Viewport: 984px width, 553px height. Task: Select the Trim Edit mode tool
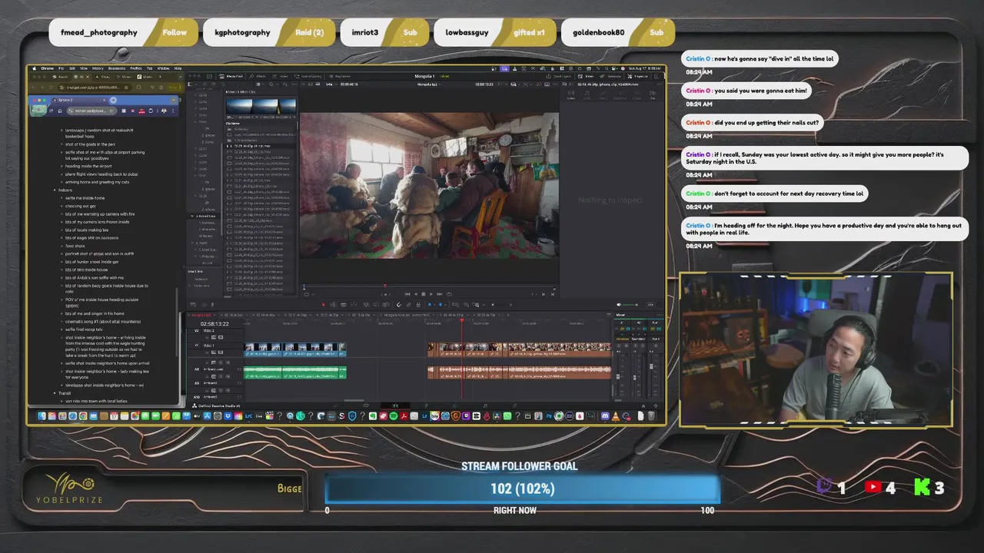(x=333, y=305)
